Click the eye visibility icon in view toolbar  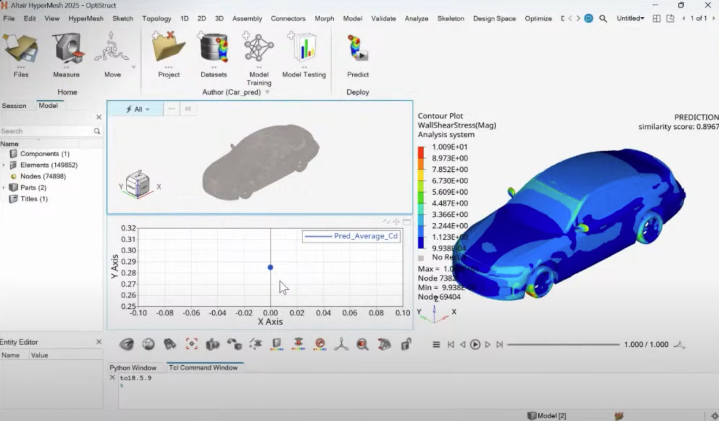126,344
